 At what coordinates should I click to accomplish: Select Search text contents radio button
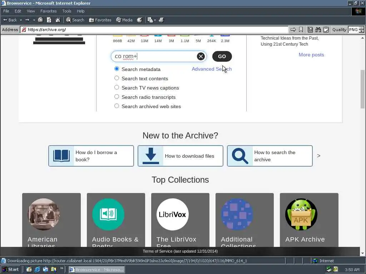117,78
